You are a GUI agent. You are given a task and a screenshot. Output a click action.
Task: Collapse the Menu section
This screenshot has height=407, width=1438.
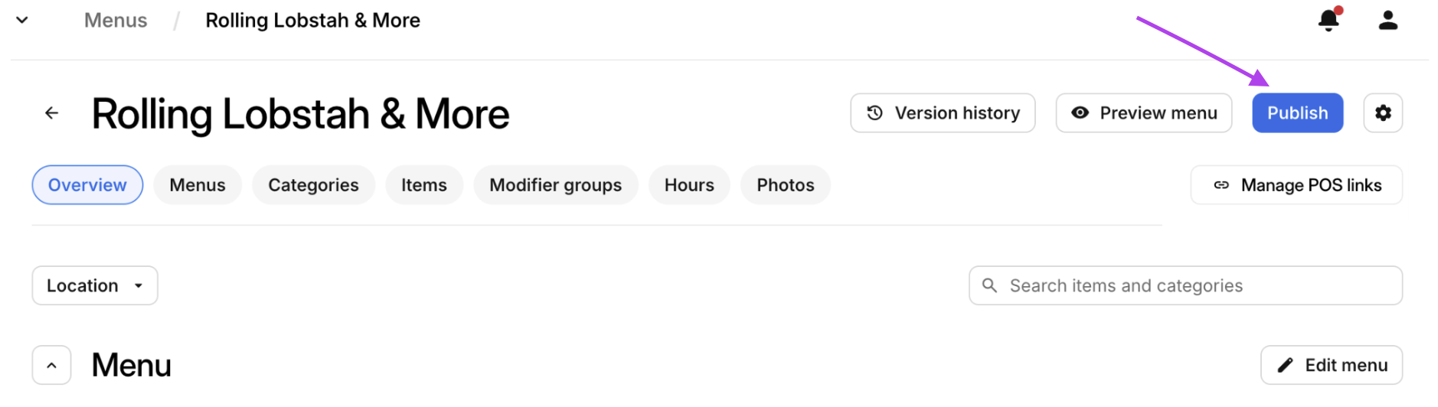(x=51, y=365)
